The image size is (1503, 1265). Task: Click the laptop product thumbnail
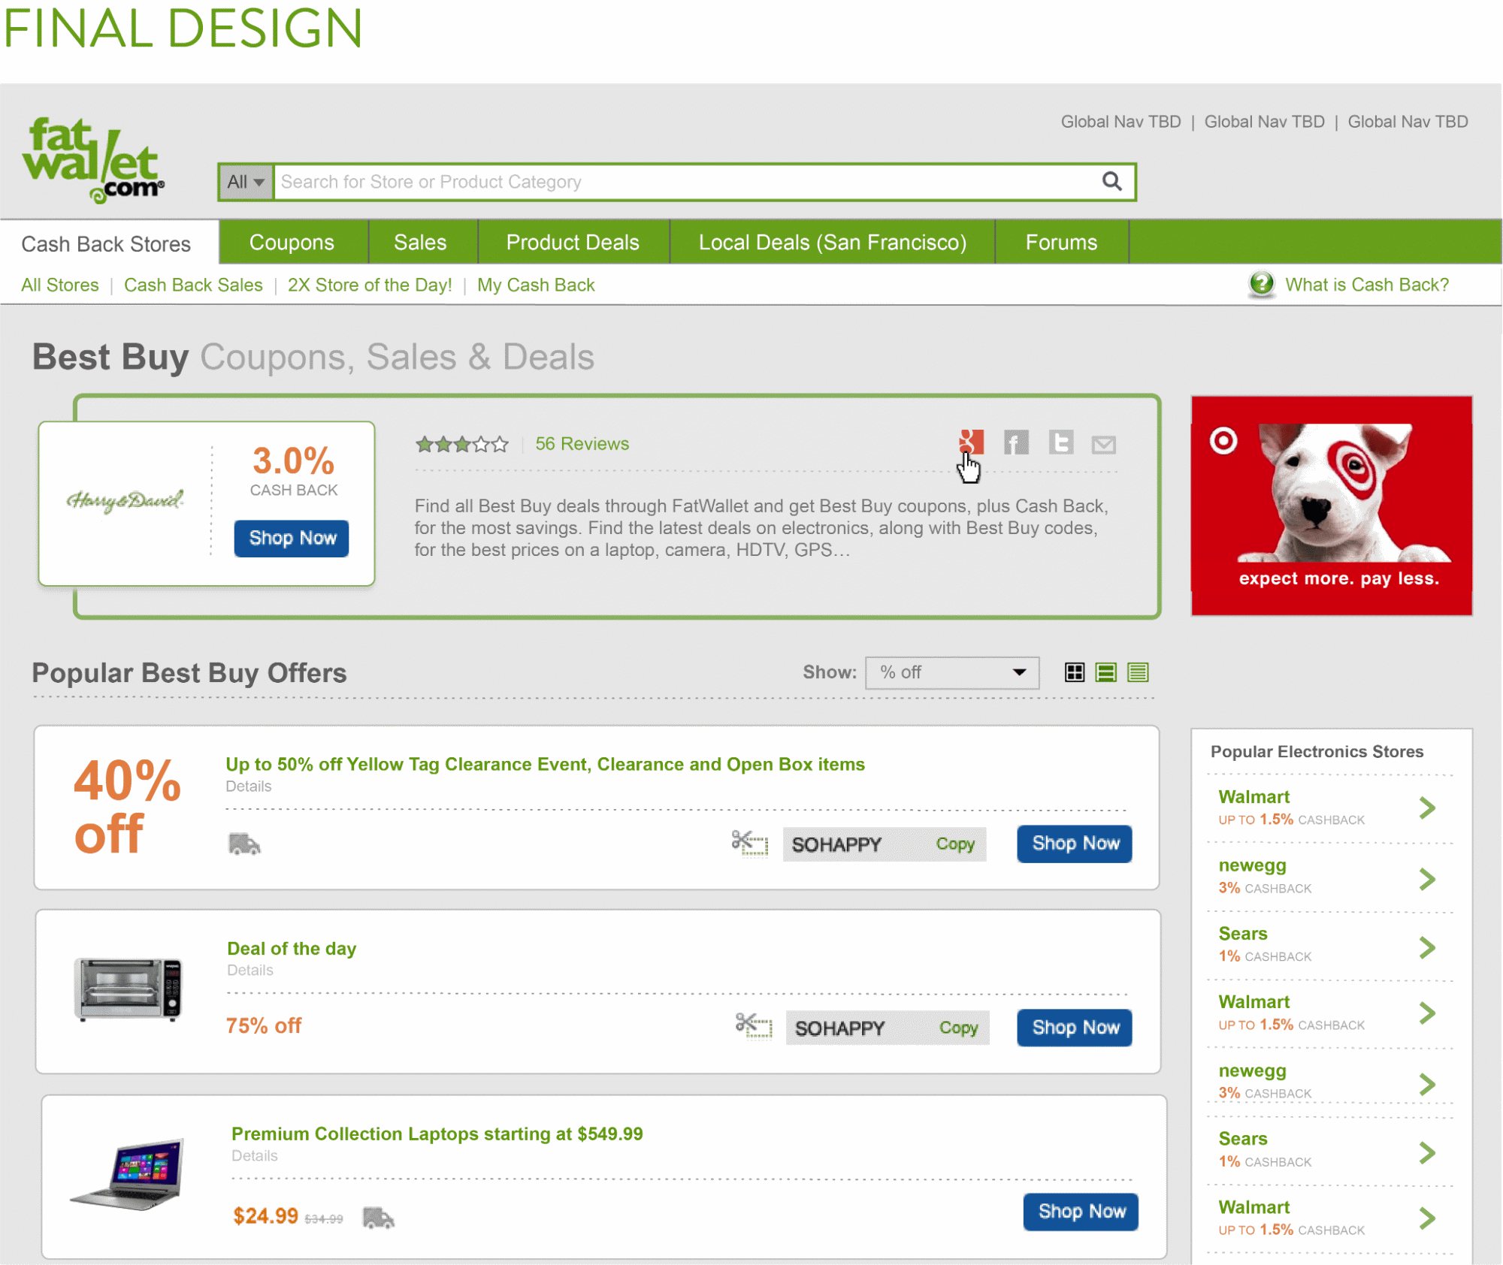pyautogui.click(x=128, y=1174)
